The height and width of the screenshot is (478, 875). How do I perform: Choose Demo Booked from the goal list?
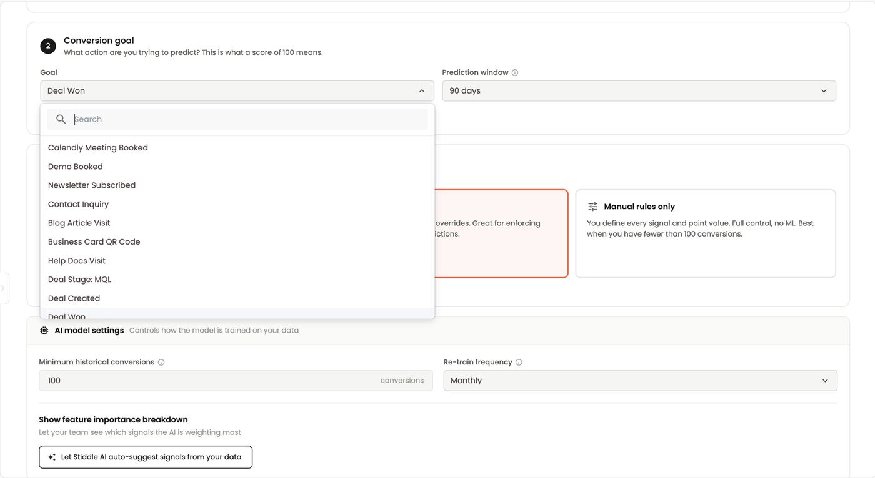pos(237,167)
